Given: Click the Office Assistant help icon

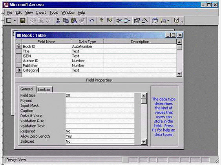Looking at the screenshot, I should click(x=177, y=21).
